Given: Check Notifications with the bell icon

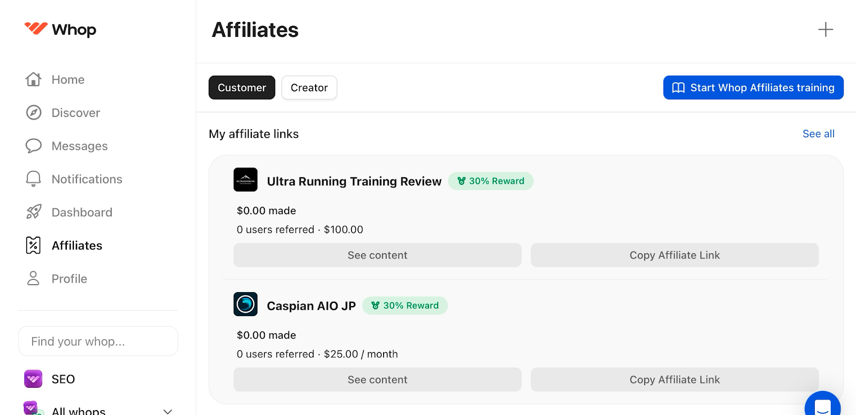Looking at the screenshot, I should coord(33,179).
